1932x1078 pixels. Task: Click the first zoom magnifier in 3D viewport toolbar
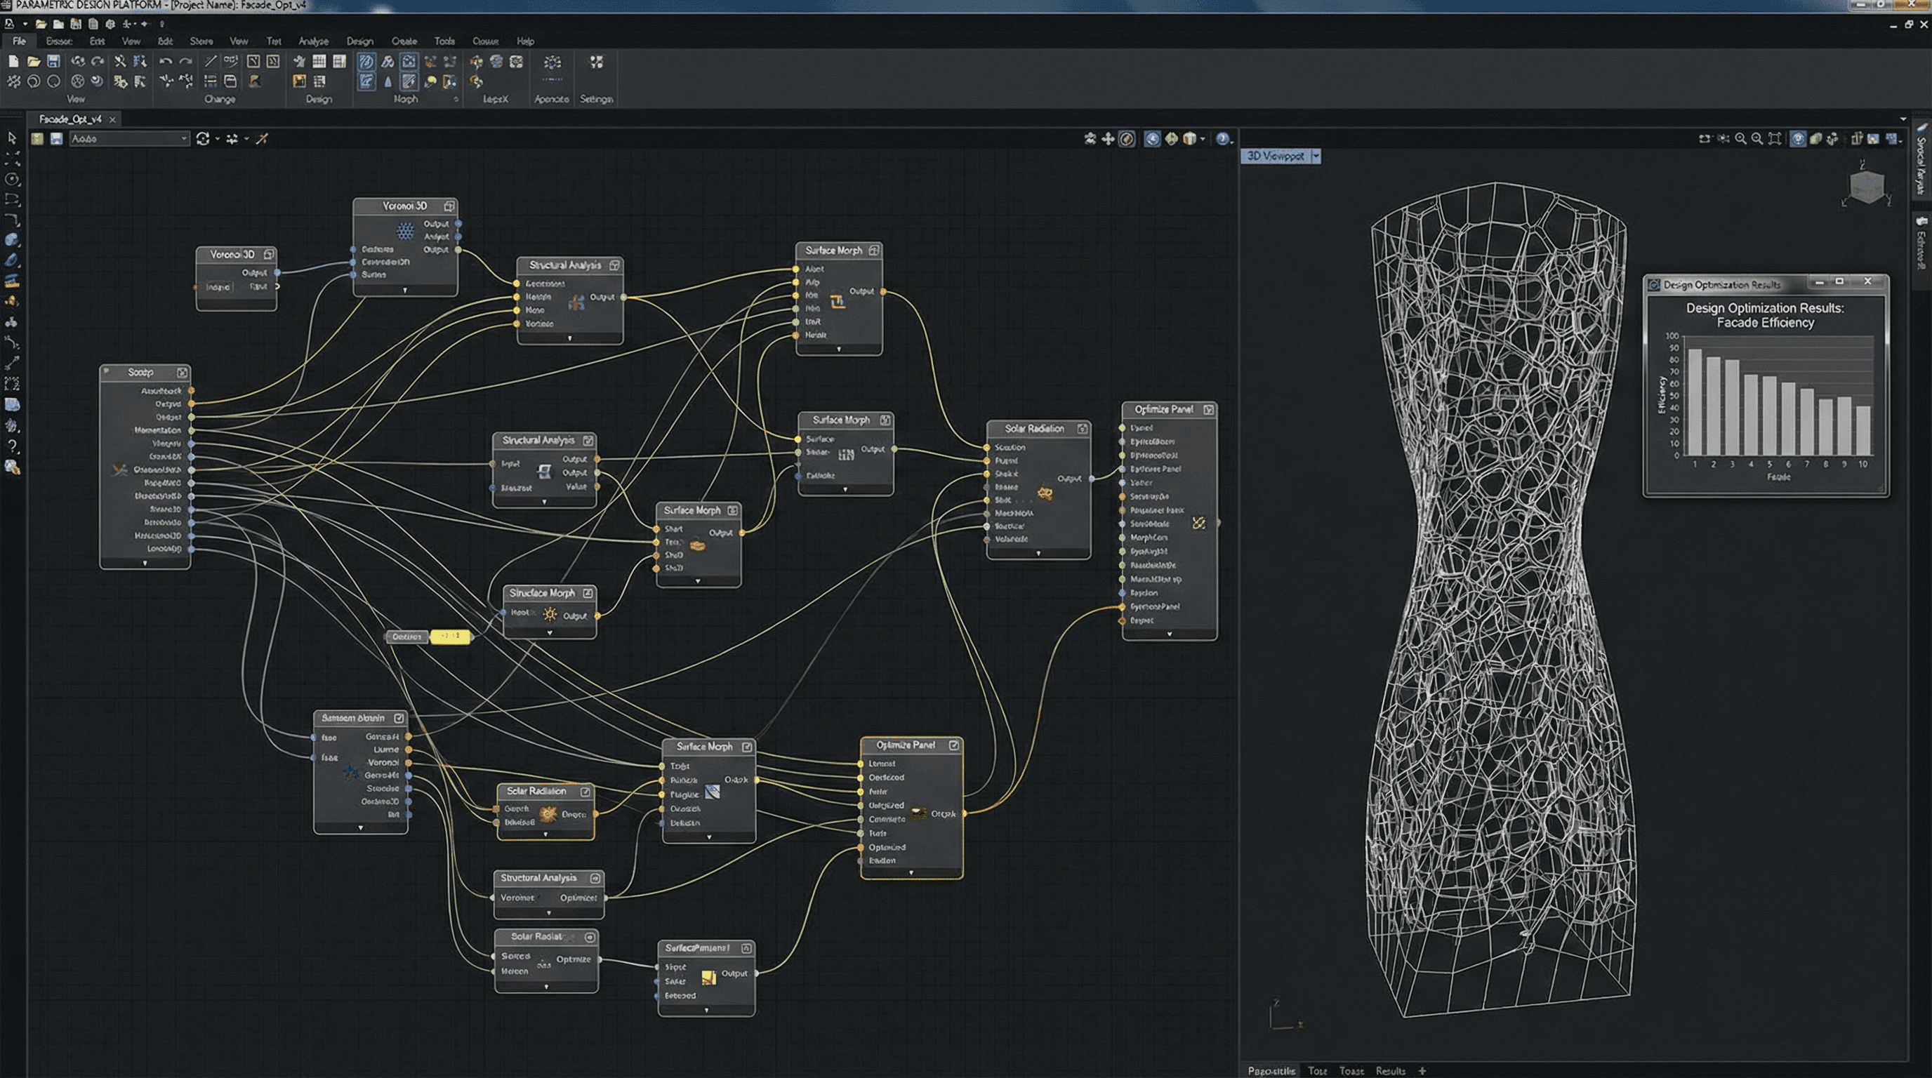(x=1741, y=139)
